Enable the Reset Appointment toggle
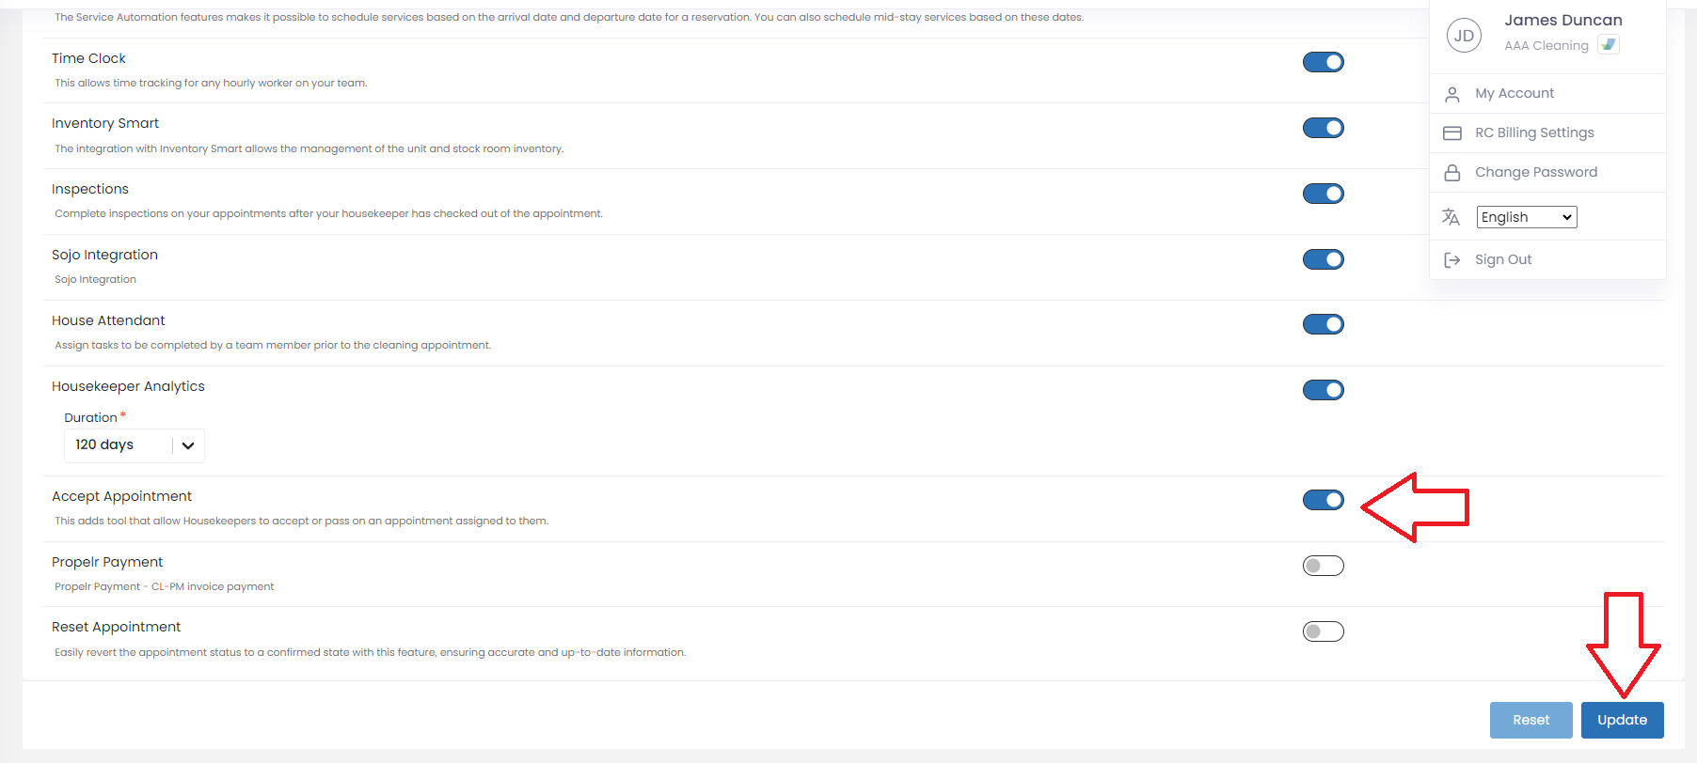1697x763 pixels. (1323, 631)
